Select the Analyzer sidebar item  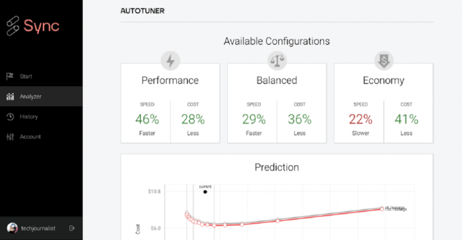(31, 97)
